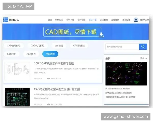Click date 2017-06-19 of first article
153x123 pixels.
[x=38, y=78]
